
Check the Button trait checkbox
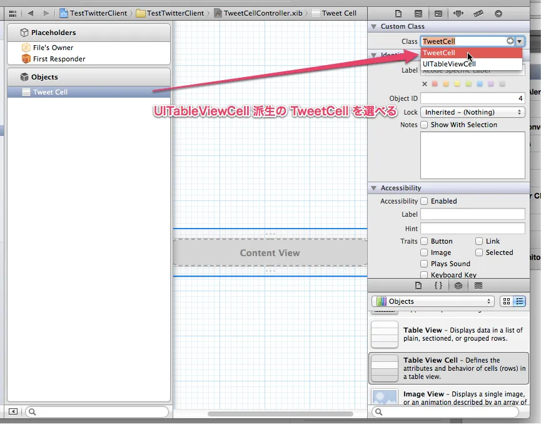click(423, 241)
